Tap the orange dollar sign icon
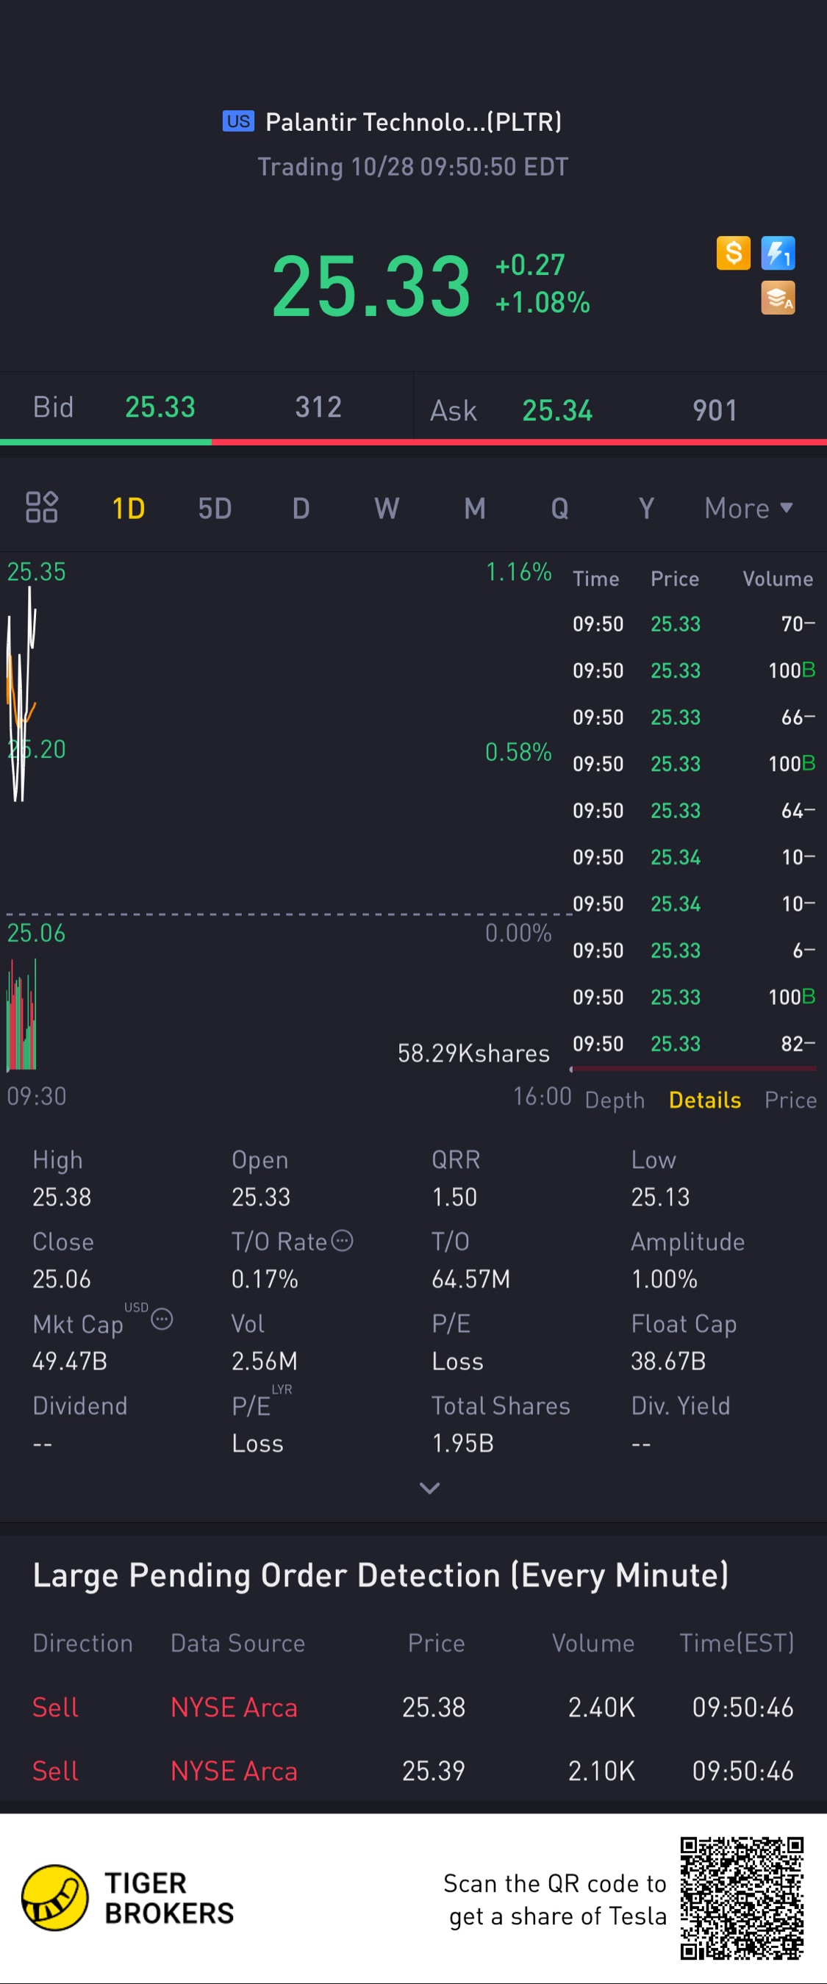 tap(733, 253)
